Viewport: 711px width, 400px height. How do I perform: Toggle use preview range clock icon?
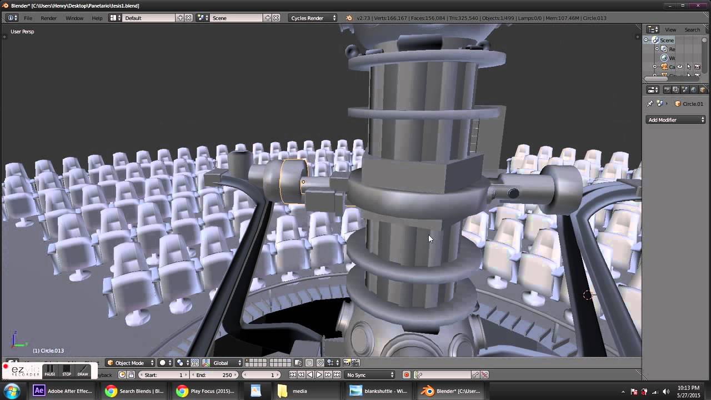coord(123,375)
